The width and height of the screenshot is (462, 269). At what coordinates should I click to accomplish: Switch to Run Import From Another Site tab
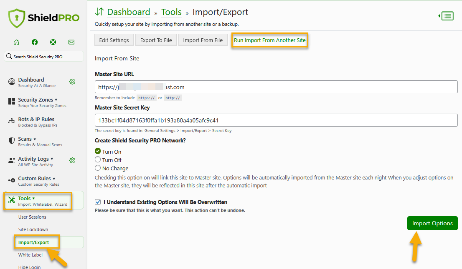pos(269,40)
